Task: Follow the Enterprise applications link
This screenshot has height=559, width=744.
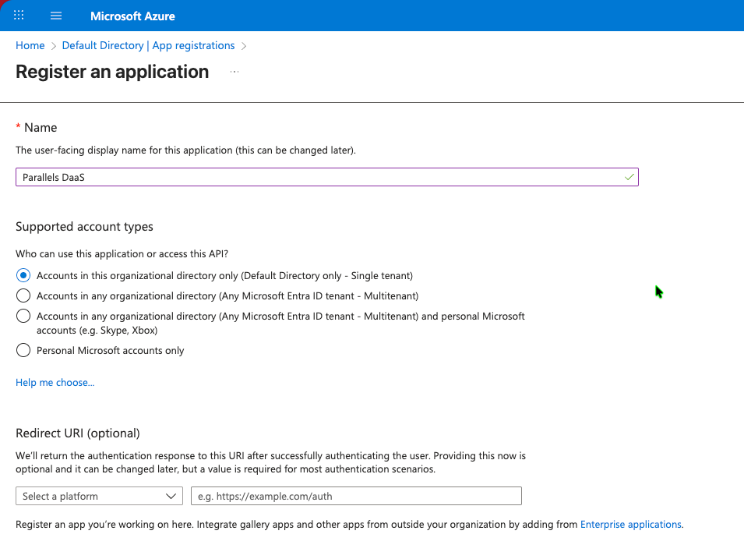Action: [x=630, y=525]
